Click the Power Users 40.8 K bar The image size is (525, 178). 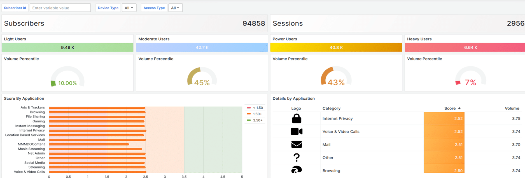[x=336, y=48]
